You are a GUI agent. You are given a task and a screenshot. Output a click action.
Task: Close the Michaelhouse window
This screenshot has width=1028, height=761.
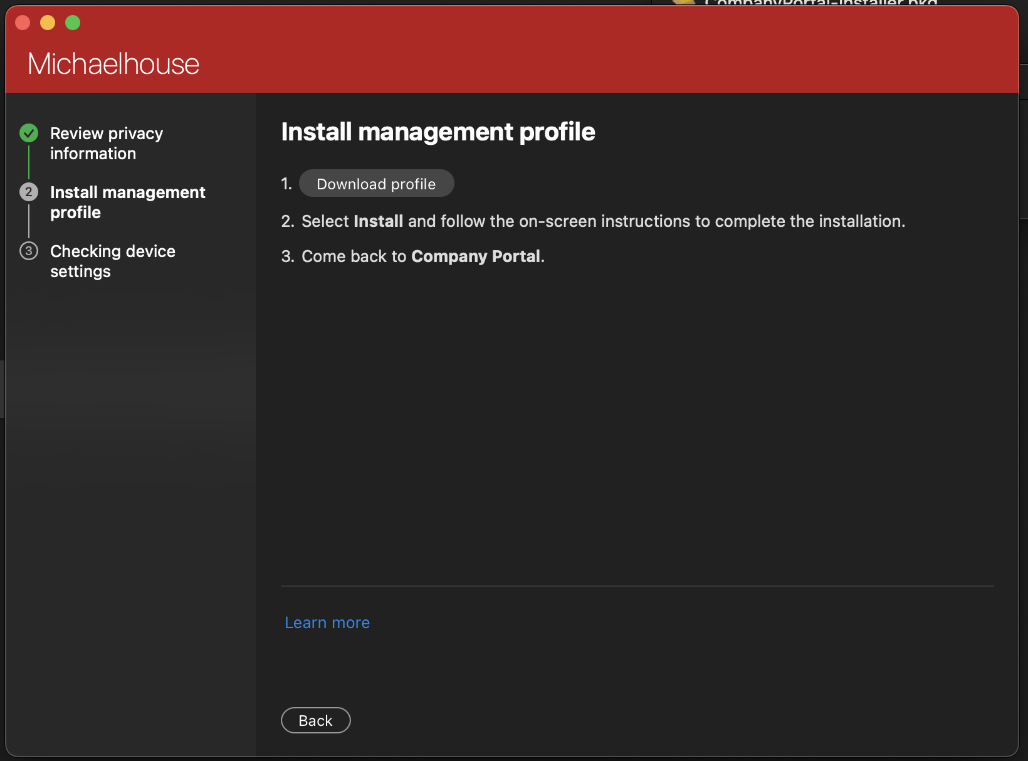click(x=23, y=23)
